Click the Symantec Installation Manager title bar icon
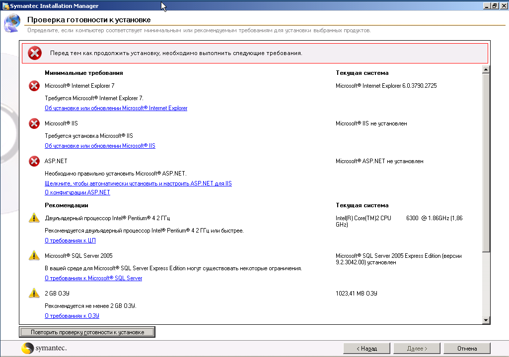509x357 pixels. click(x=5, y=6)
